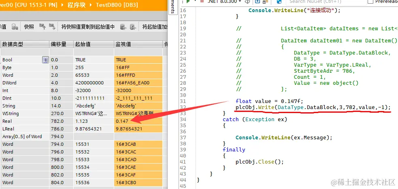Open the vertical 'ments' side tab
Screen dimensions: 398x189
point(172,7)
